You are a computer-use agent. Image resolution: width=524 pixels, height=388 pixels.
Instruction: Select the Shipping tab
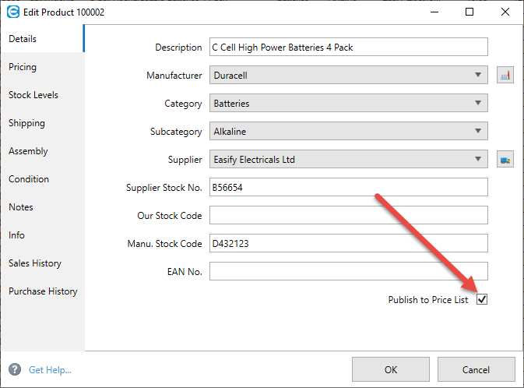click(26, 123)
